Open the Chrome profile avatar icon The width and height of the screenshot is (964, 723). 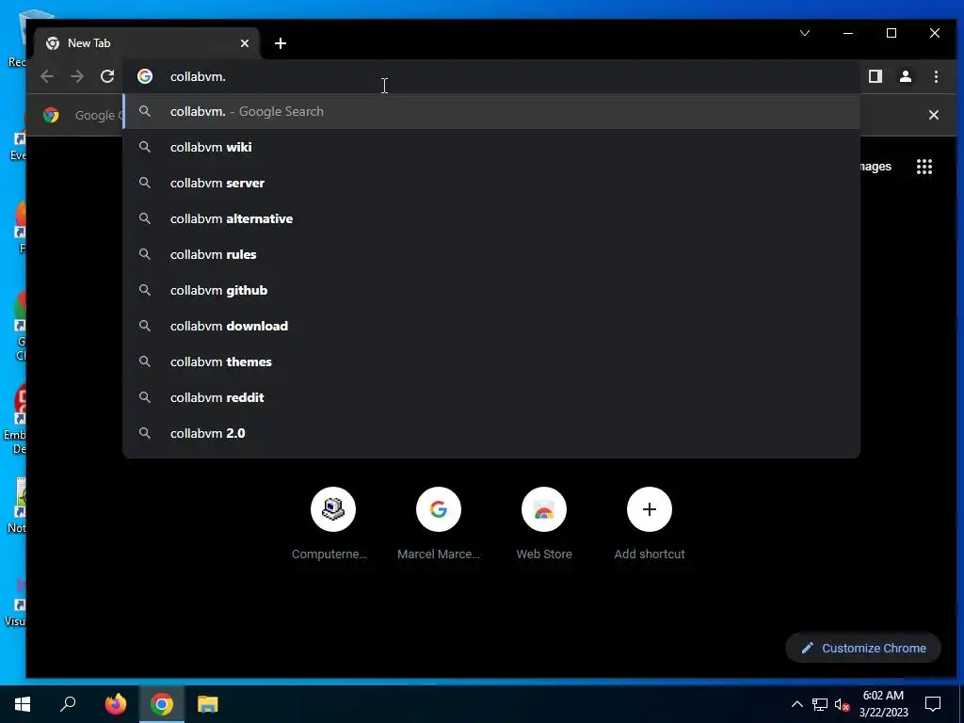click(x=905, y=76)
